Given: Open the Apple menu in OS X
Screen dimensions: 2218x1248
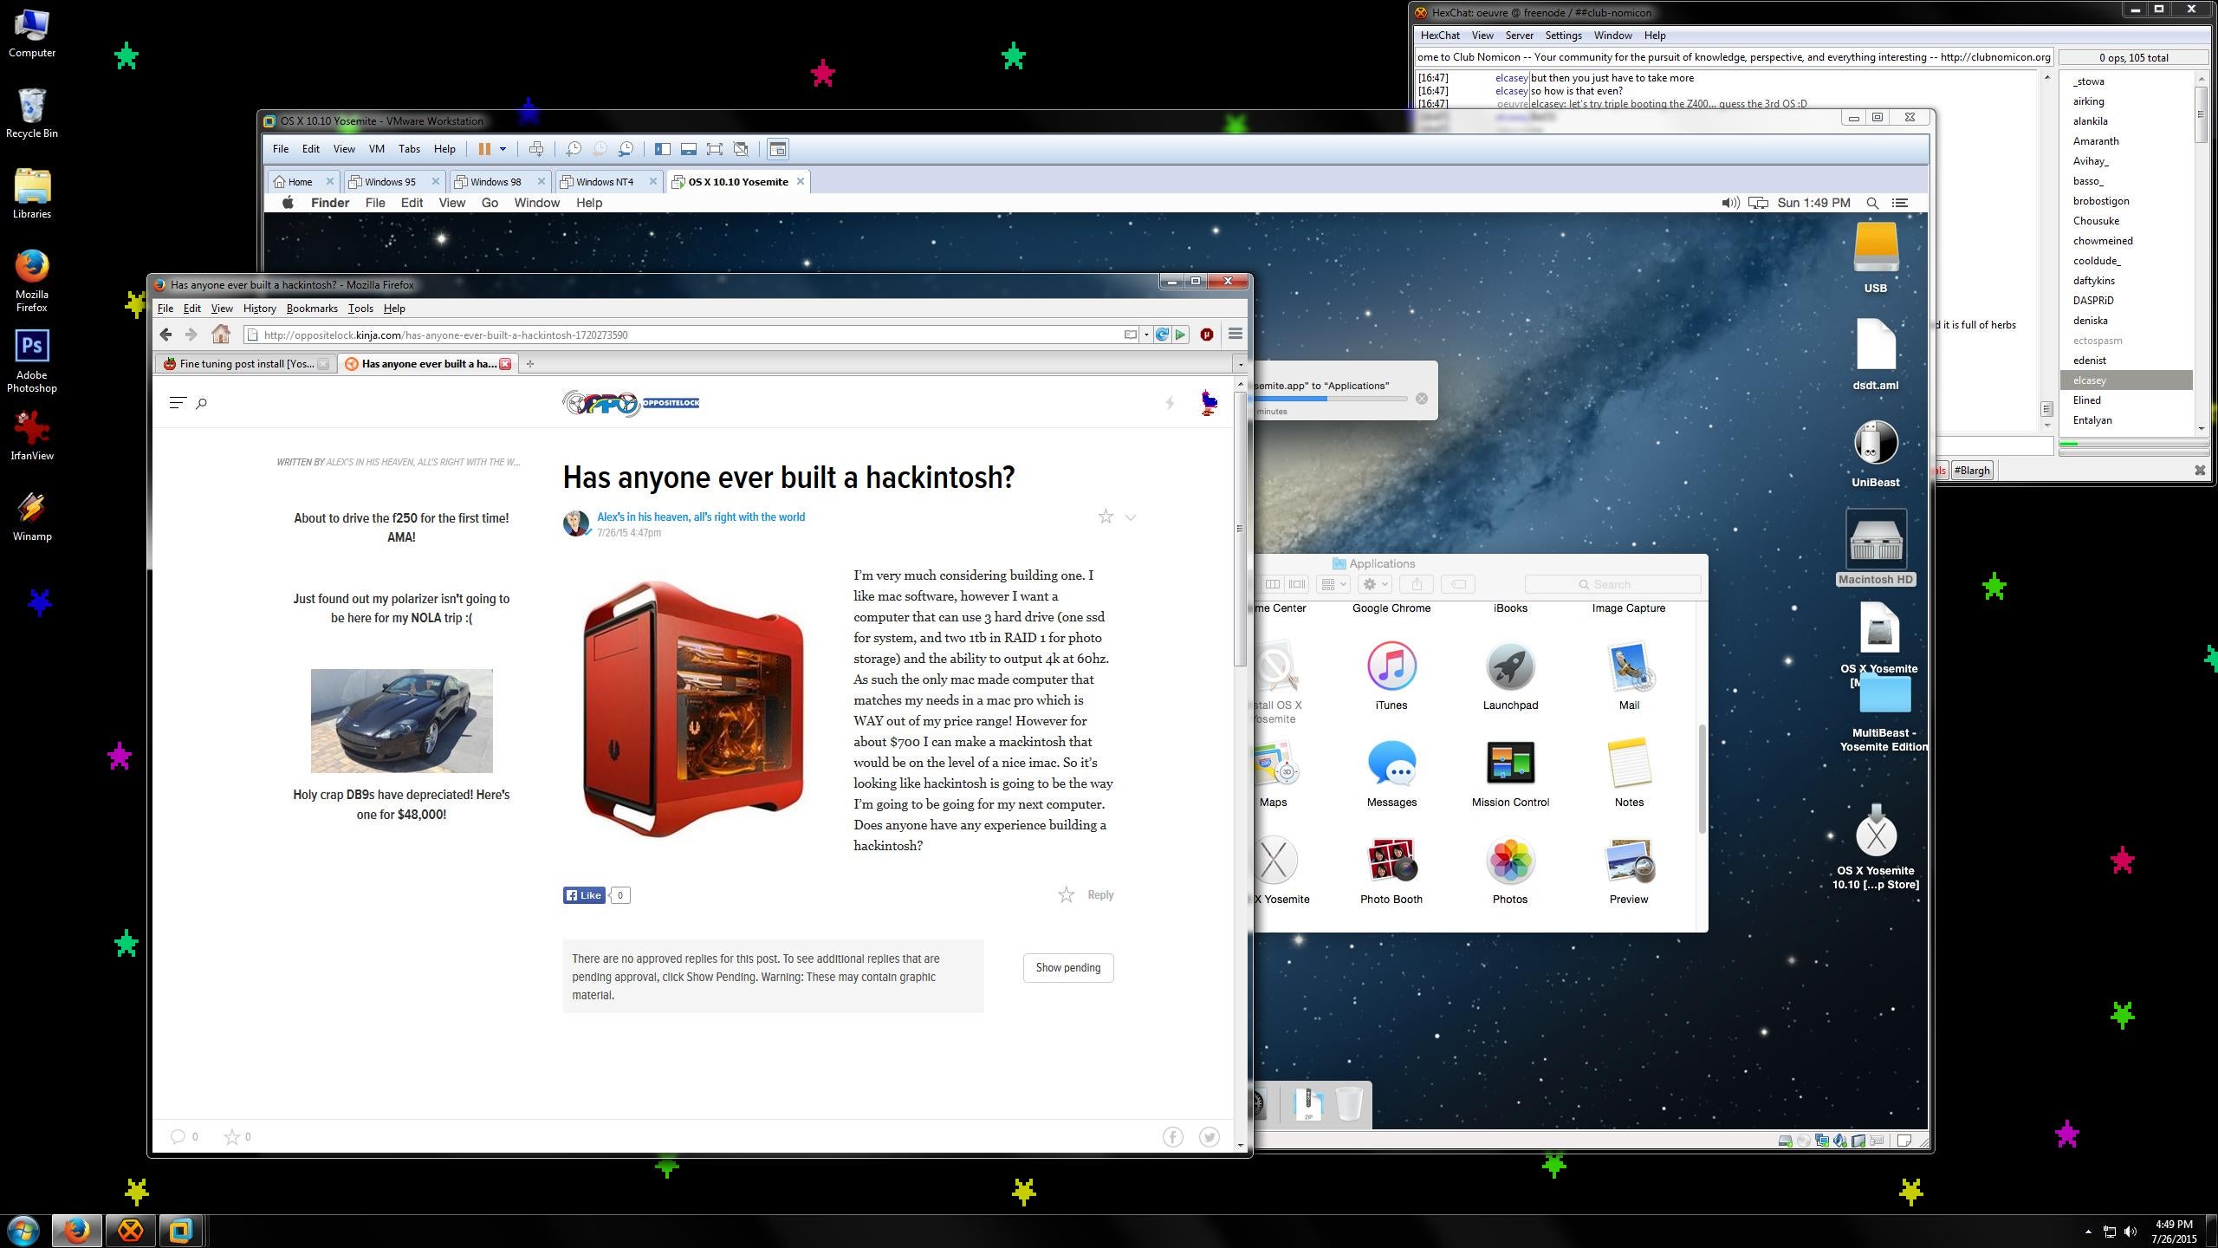Looking at the screenshot, I should (x=288, y=203).
